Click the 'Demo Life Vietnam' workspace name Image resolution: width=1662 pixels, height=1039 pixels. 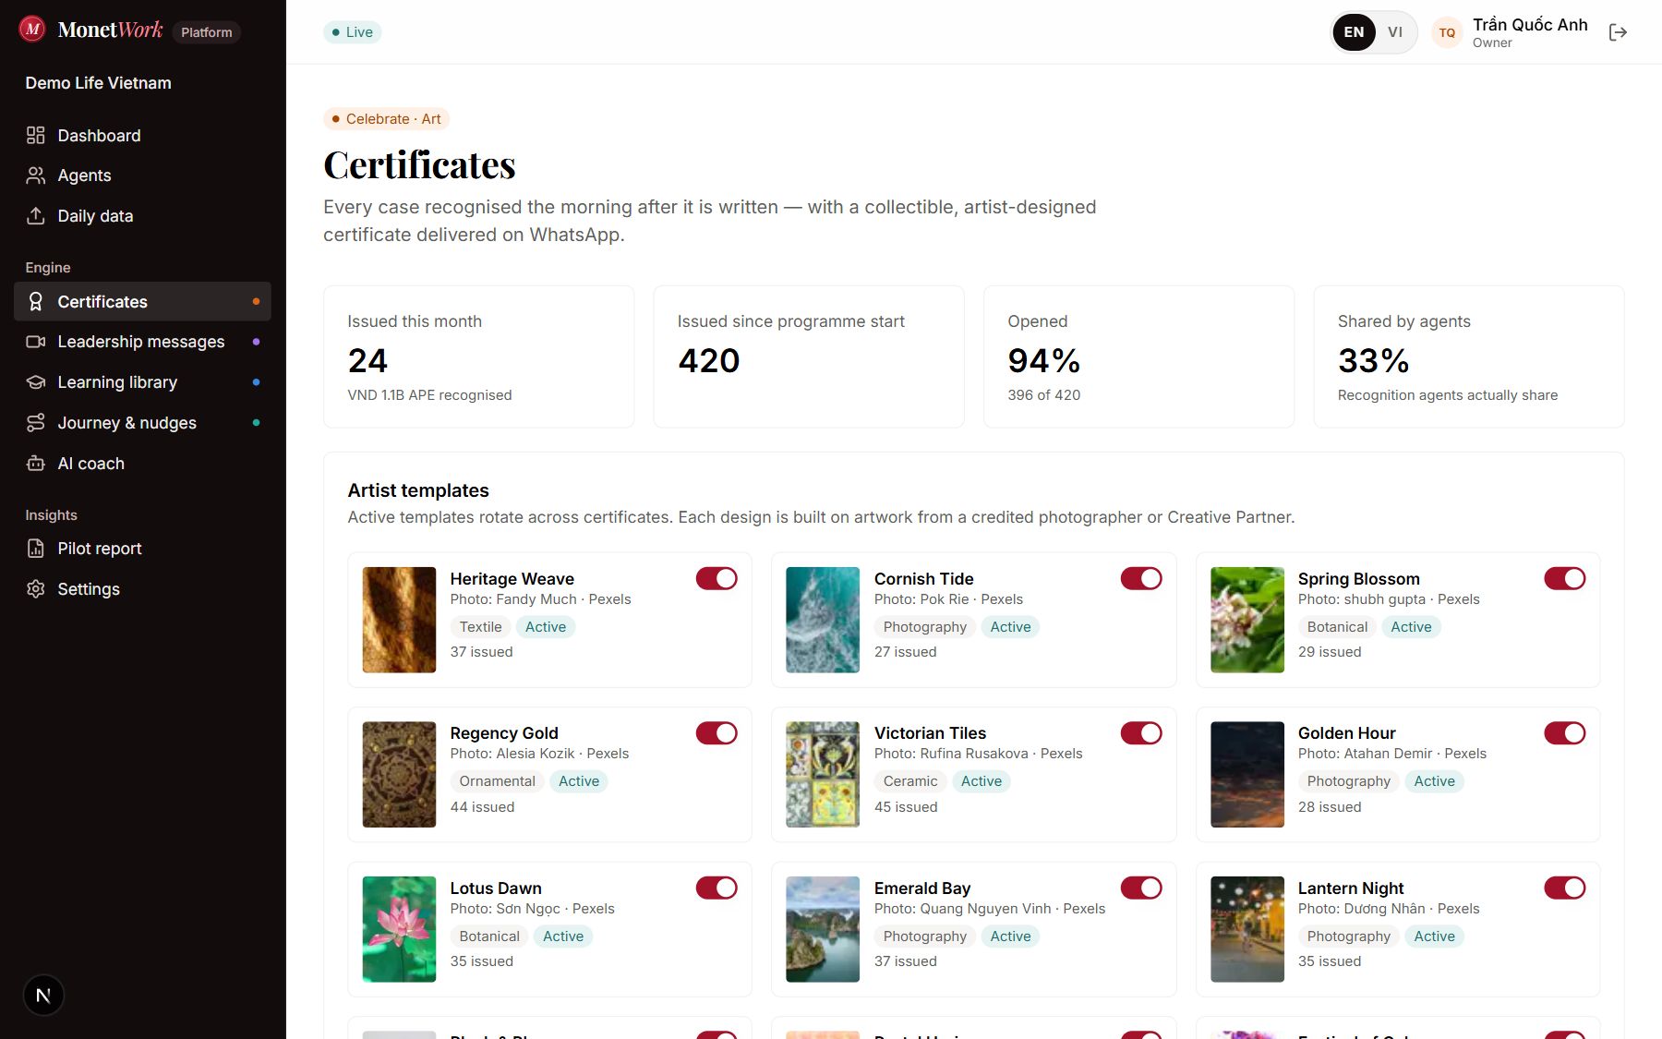click(99, 83)
